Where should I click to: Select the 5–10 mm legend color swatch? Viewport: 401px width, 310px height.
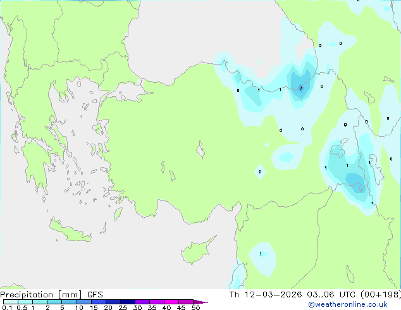coord(69,302)
